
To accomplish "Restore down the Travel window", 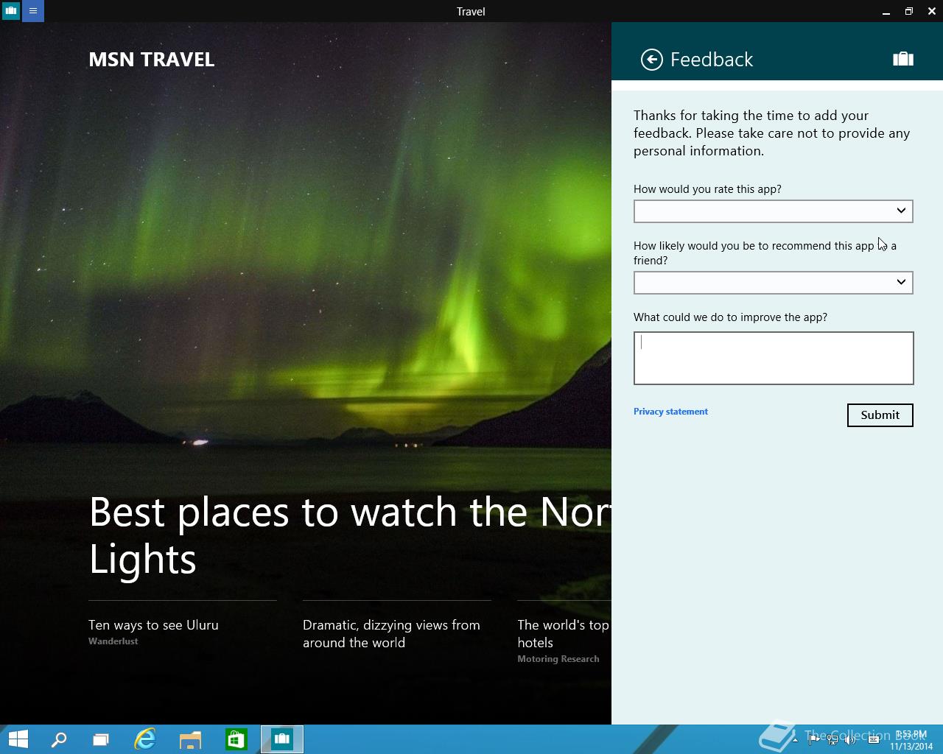I will point(909,11).
